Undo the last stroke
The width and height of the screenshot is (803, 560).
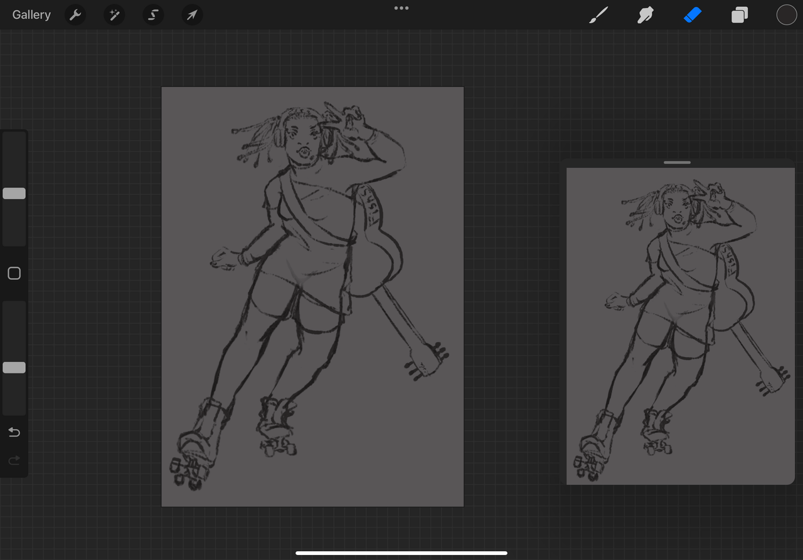click(14, 432)
